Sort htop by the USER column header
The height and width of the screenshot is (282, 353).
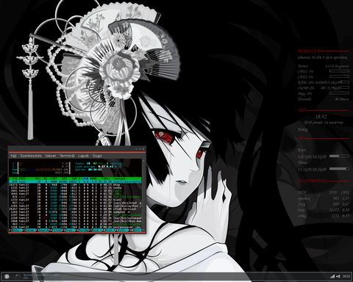click(22, 178)
